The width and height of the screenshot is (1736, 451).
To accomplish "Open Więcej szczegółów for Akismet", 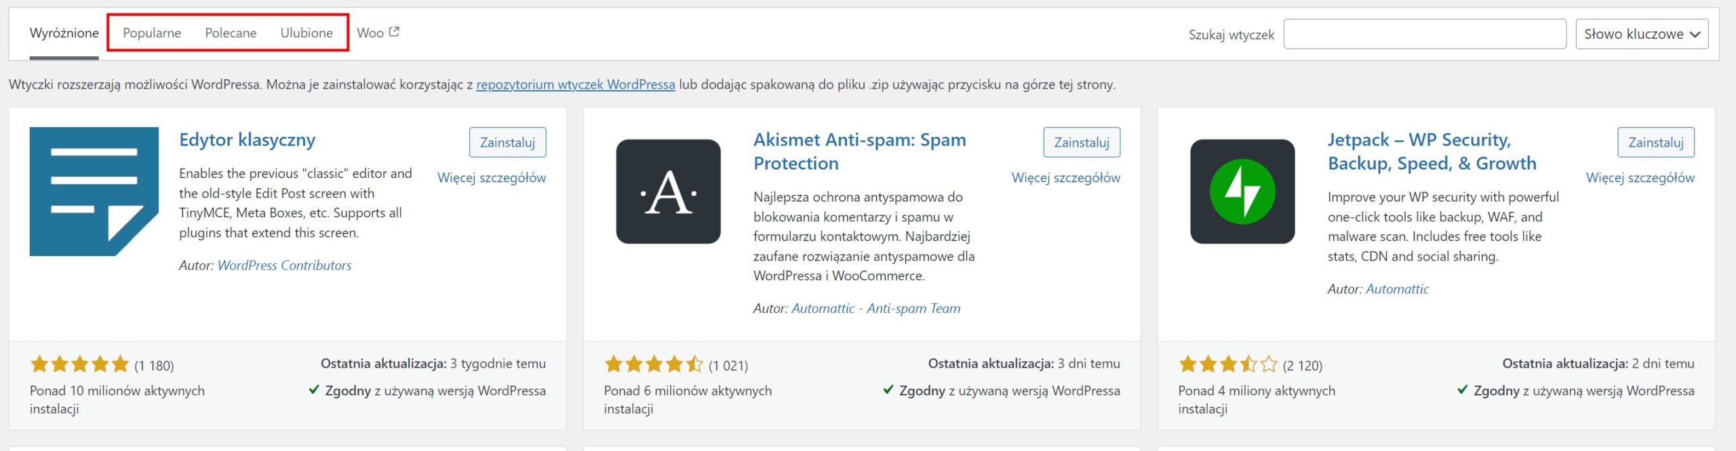I will [1066, 177].
